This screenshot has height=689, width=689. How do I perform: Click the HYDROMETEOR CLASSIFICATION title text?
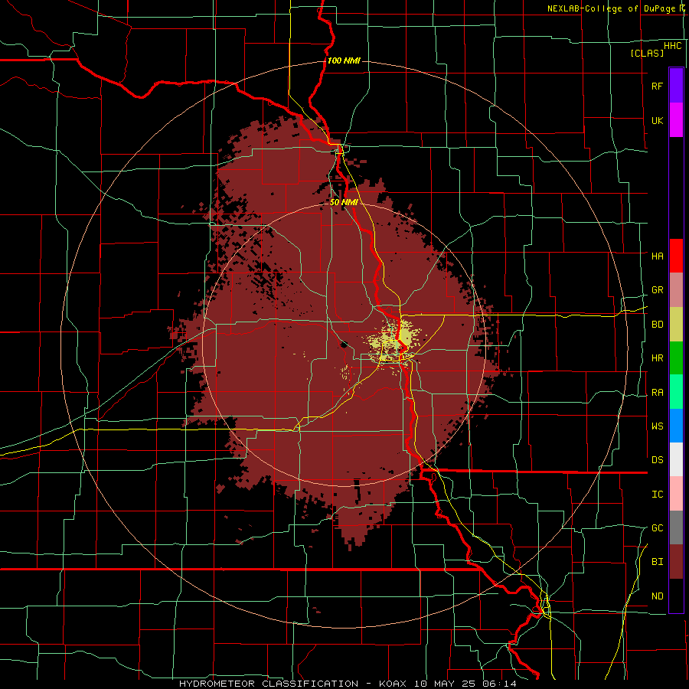269,684
